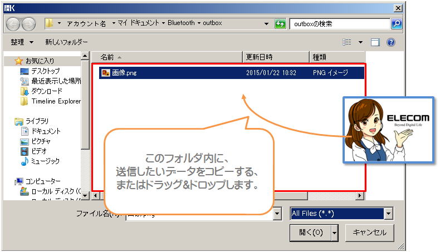Open the file name combo dropdown arrow
This screenshot has width=440, height=252.
pyautogui.click(x=277, y=214)
